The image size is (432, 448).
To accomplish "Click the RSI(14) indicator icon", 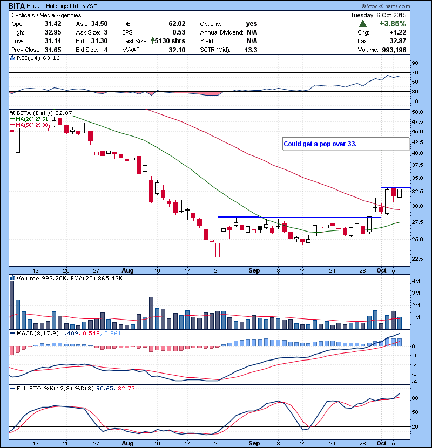I will (13, 58).
